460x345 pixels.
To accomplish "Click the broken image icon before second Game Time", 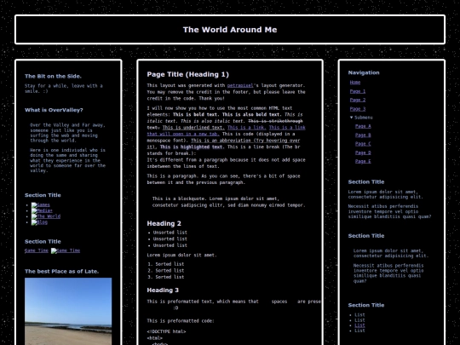I will (54, 250).
